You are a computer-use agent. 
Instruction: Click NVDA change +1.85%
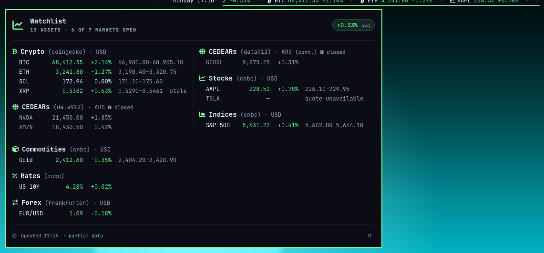(x=101, y=118)
